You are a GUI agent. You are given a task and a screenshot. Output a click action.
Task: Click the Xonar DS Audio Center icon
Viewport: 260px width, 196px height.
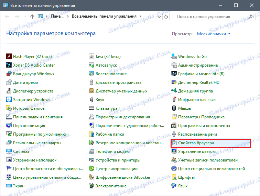[x=9, y=65]
